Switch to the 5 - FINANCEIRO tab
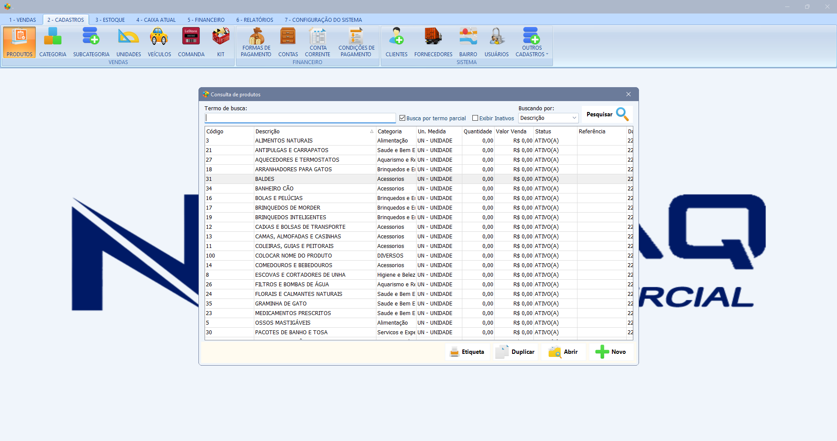Viewport: 837px width, 441px height. coord(206,20)
